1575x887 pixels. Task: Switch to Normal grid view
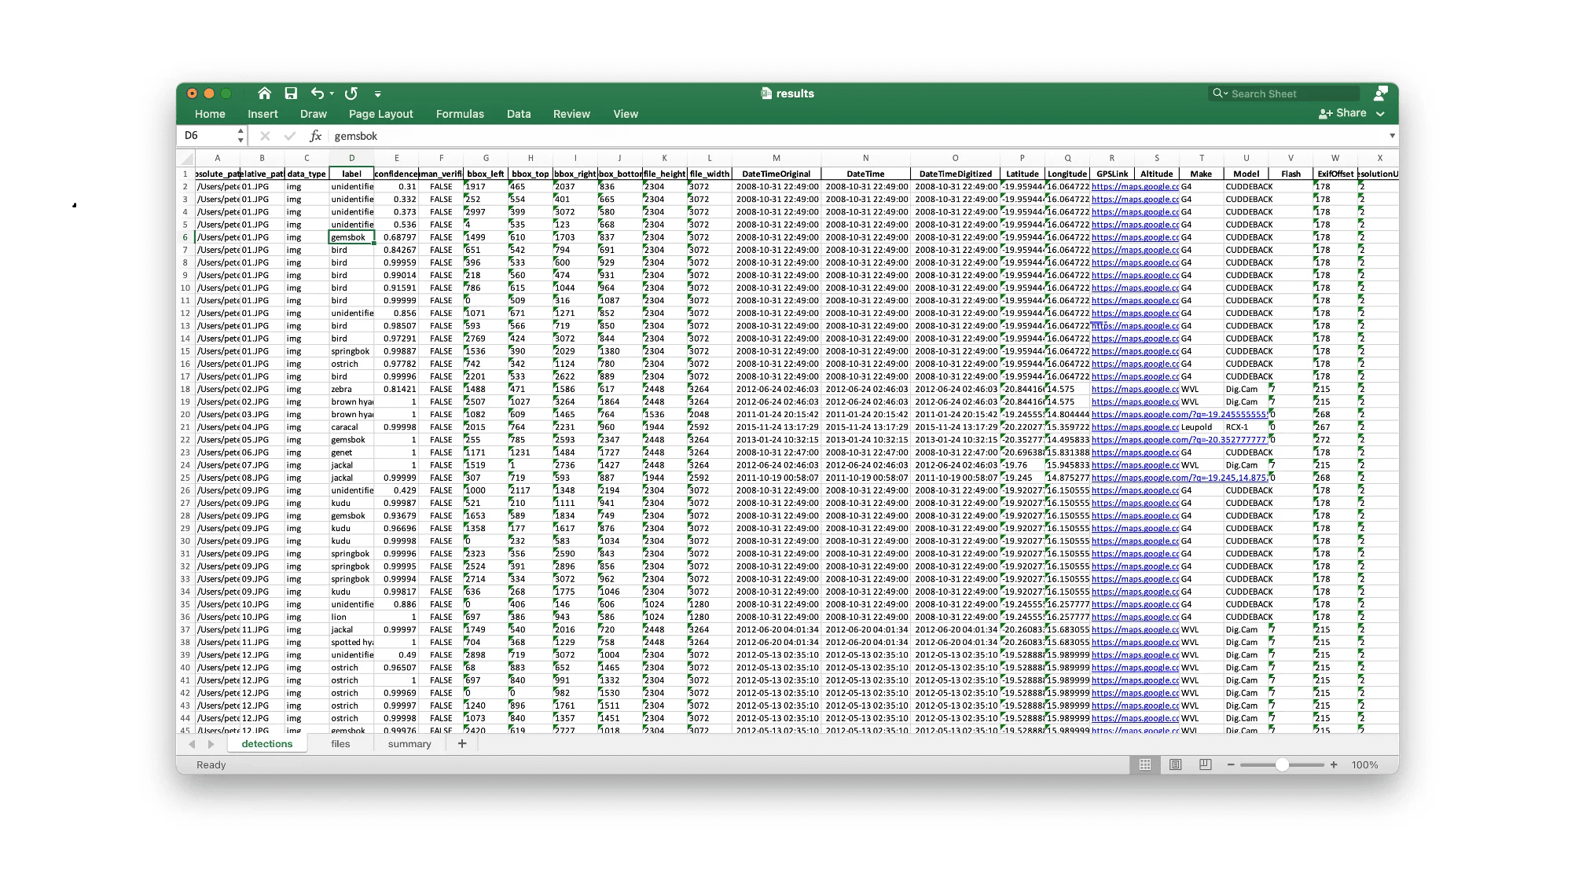(x=1145, y=765)
